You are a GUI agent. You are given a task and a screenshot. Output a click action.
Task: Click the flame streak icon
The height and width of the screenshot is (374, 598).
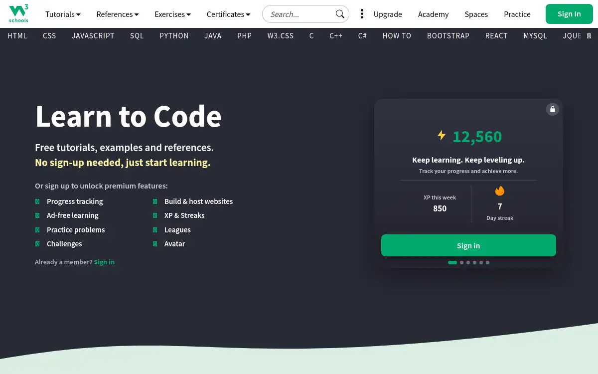click(500, 190)
